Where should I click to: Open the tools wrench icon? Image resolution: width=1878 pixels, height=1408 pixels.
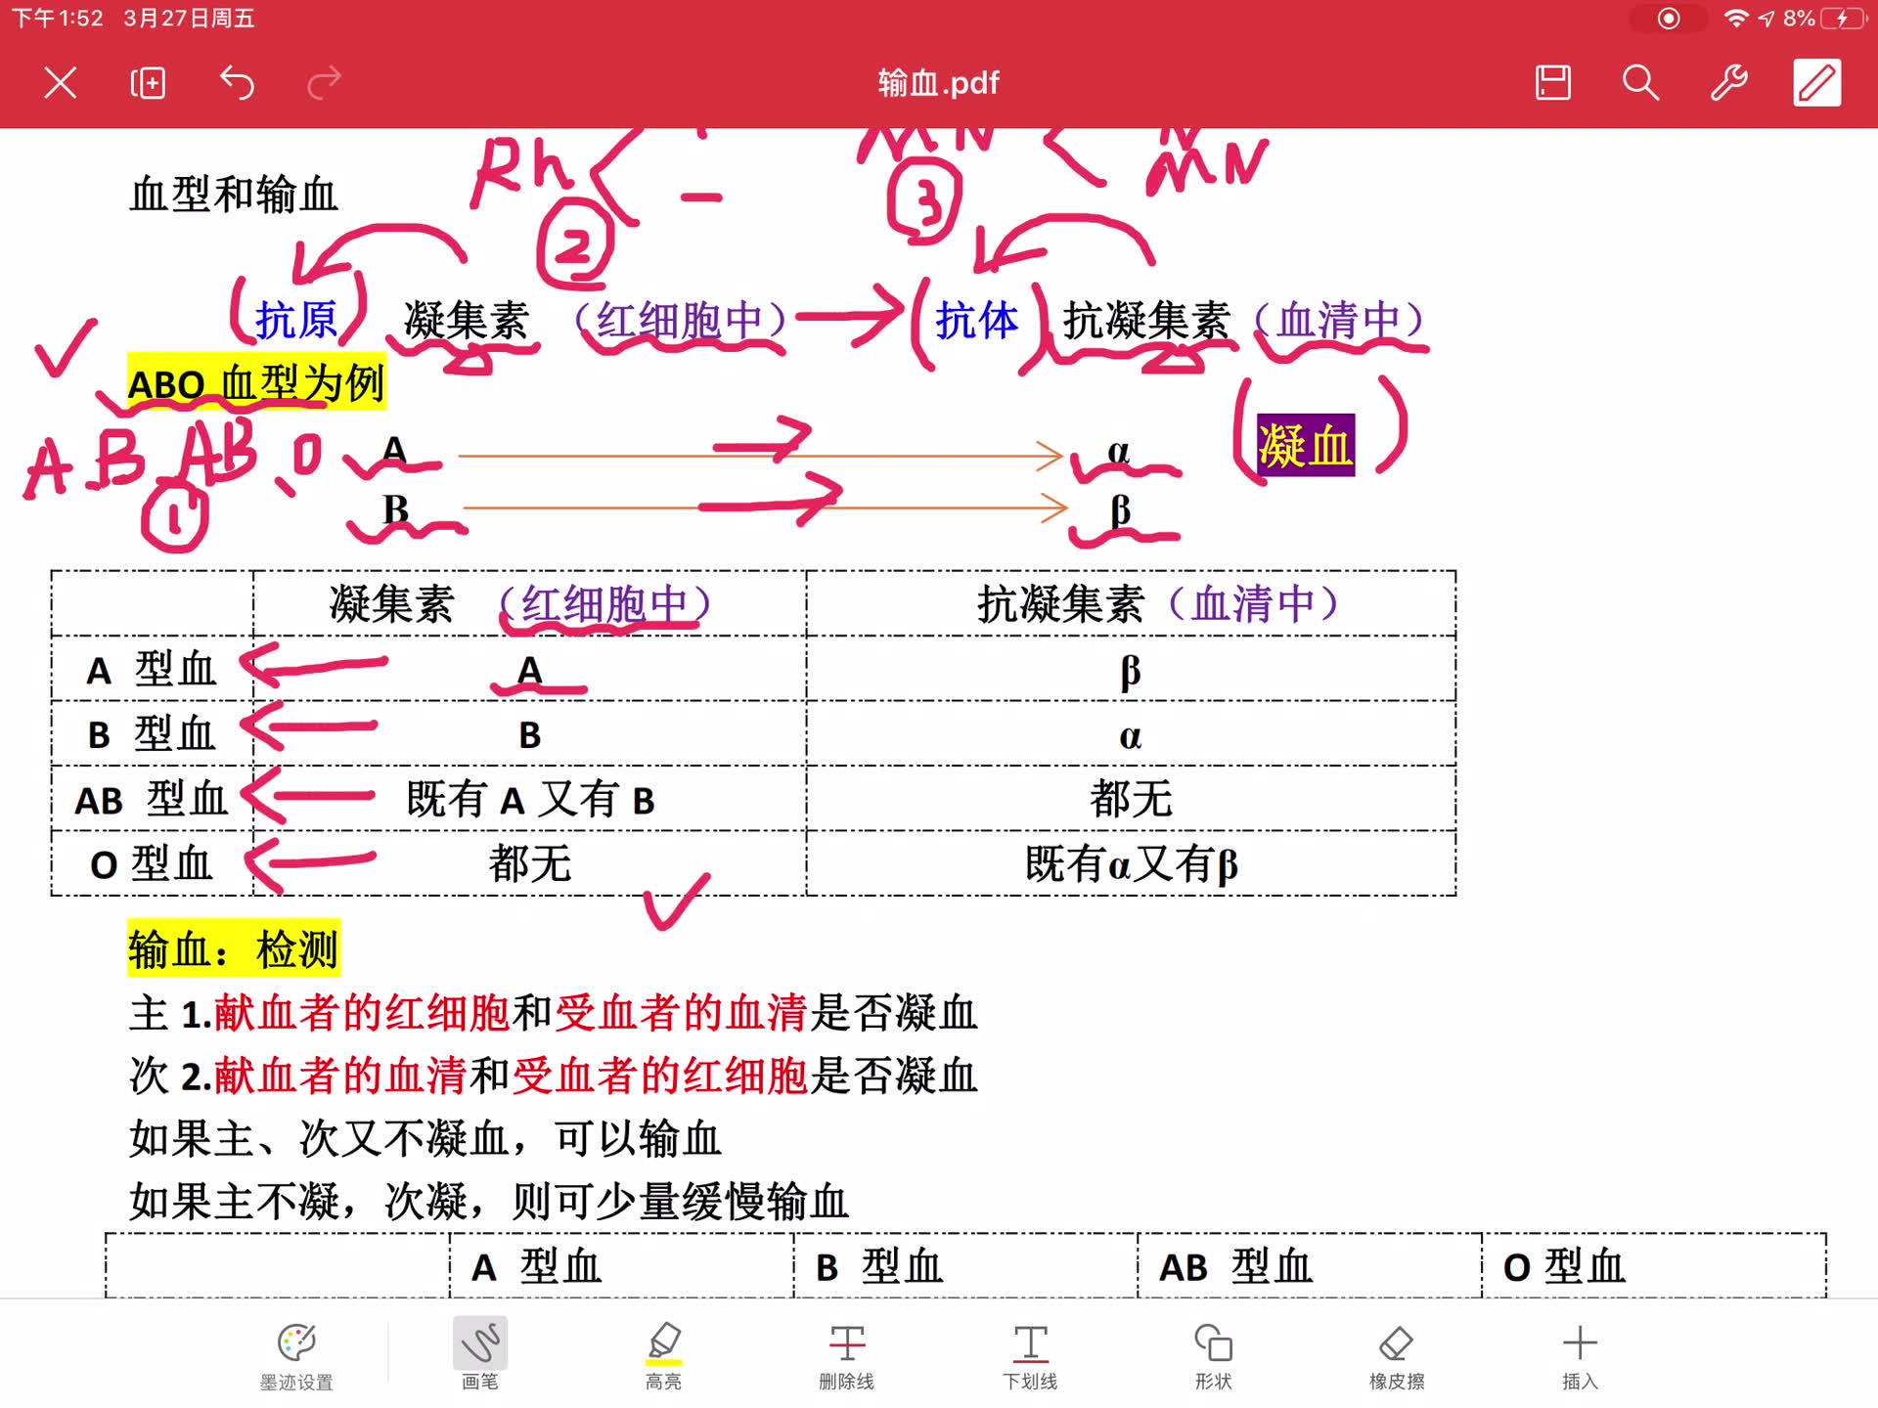point(1728,83)
